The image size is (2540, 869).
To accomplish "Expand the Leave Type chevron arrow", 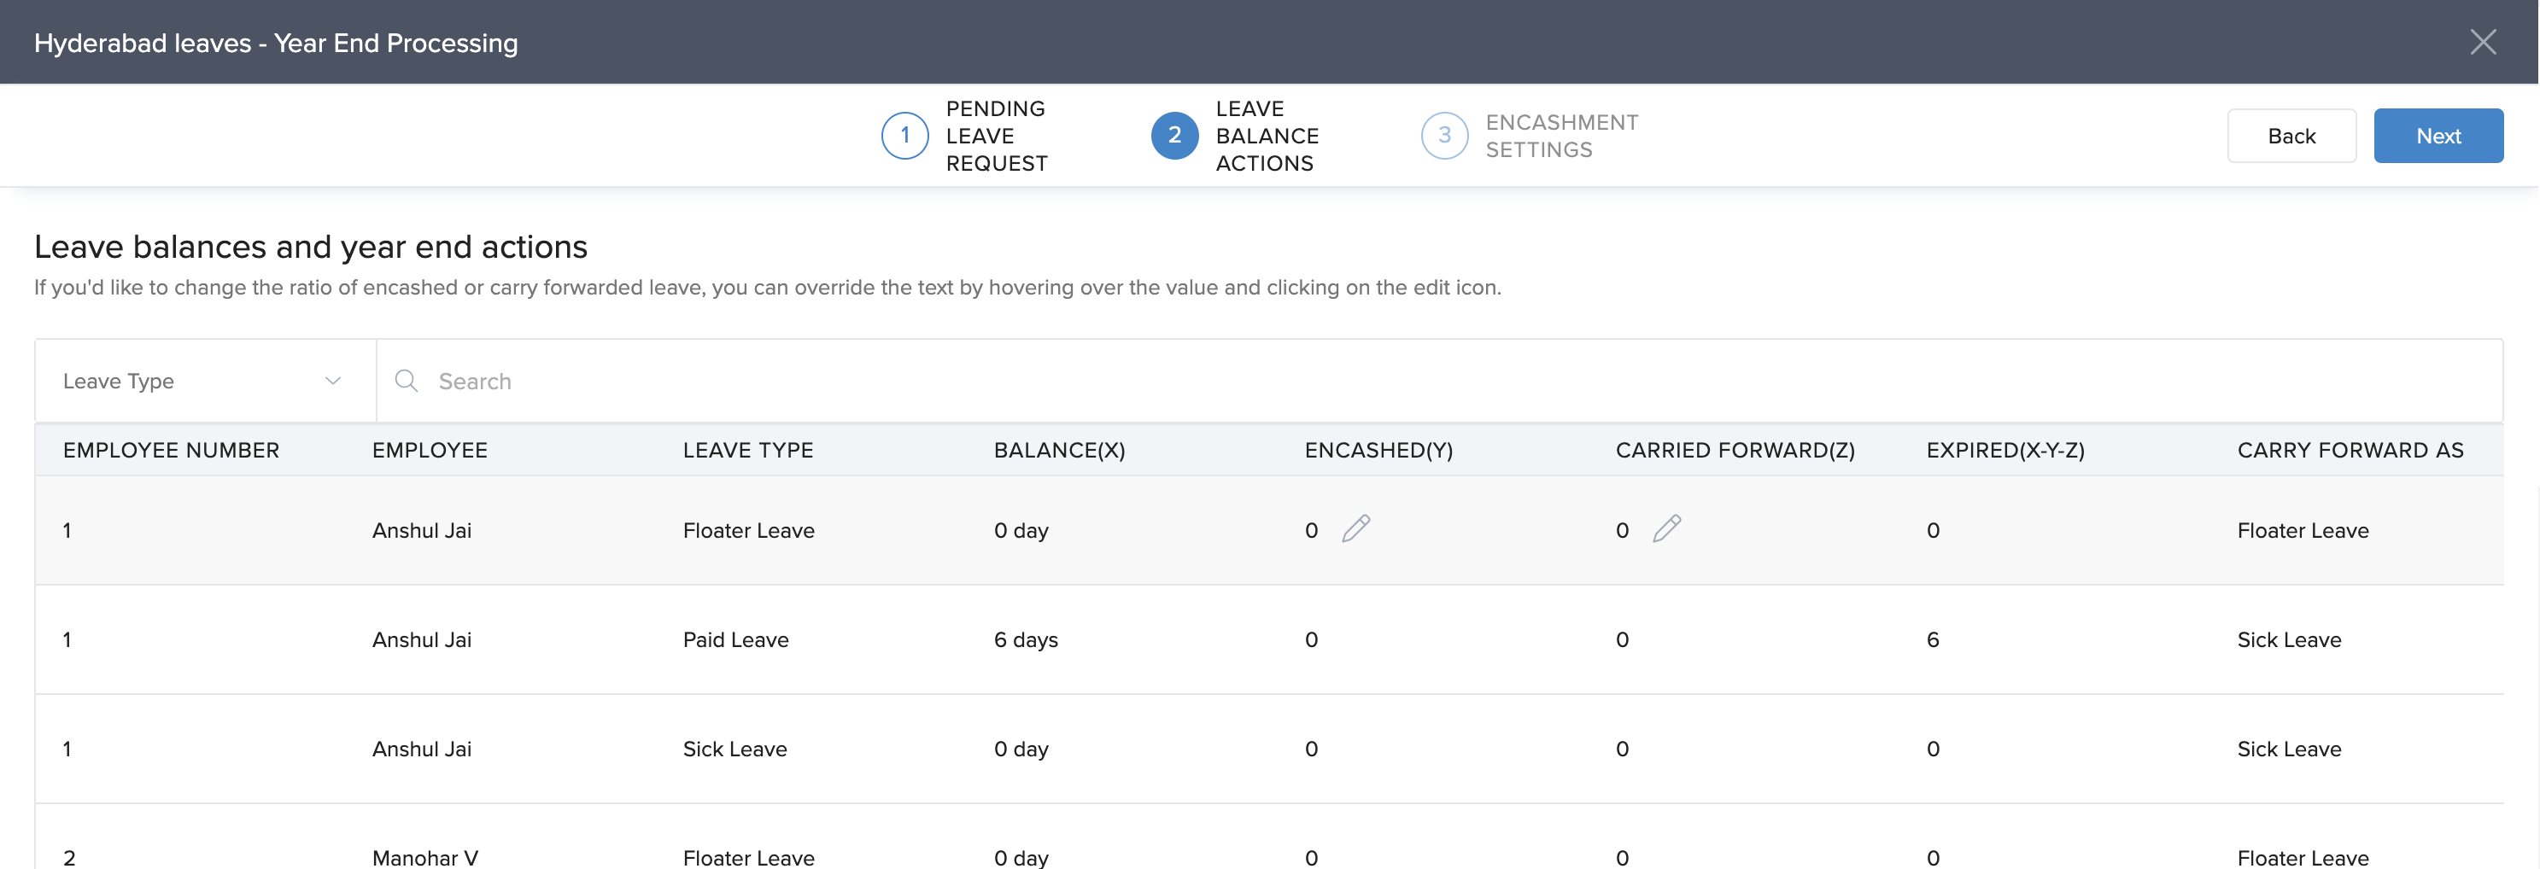I will (333, 382).
